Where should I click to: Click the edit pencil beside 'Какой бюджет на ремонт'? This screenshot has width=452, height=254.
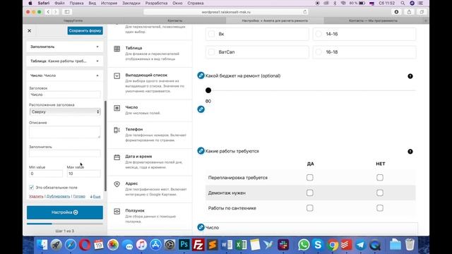pyautogui.click(x=201, y=75)
